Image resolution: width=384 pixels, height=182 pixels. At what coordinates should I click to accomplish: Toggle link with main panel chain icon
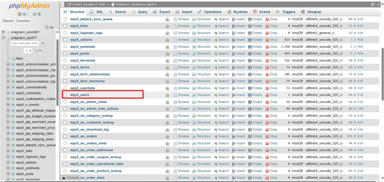(x=52, y=27)
